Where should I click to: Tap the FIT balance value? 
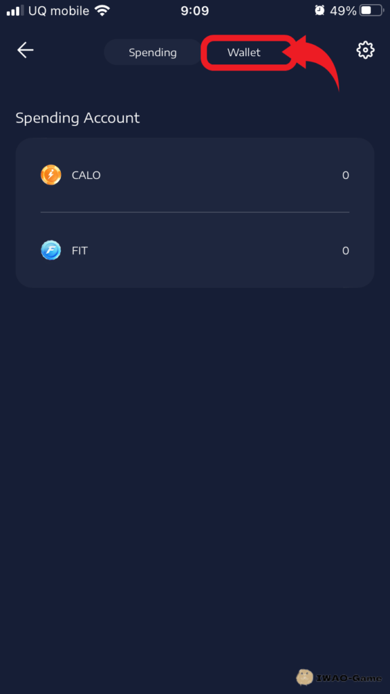click(x=345, y=251)
